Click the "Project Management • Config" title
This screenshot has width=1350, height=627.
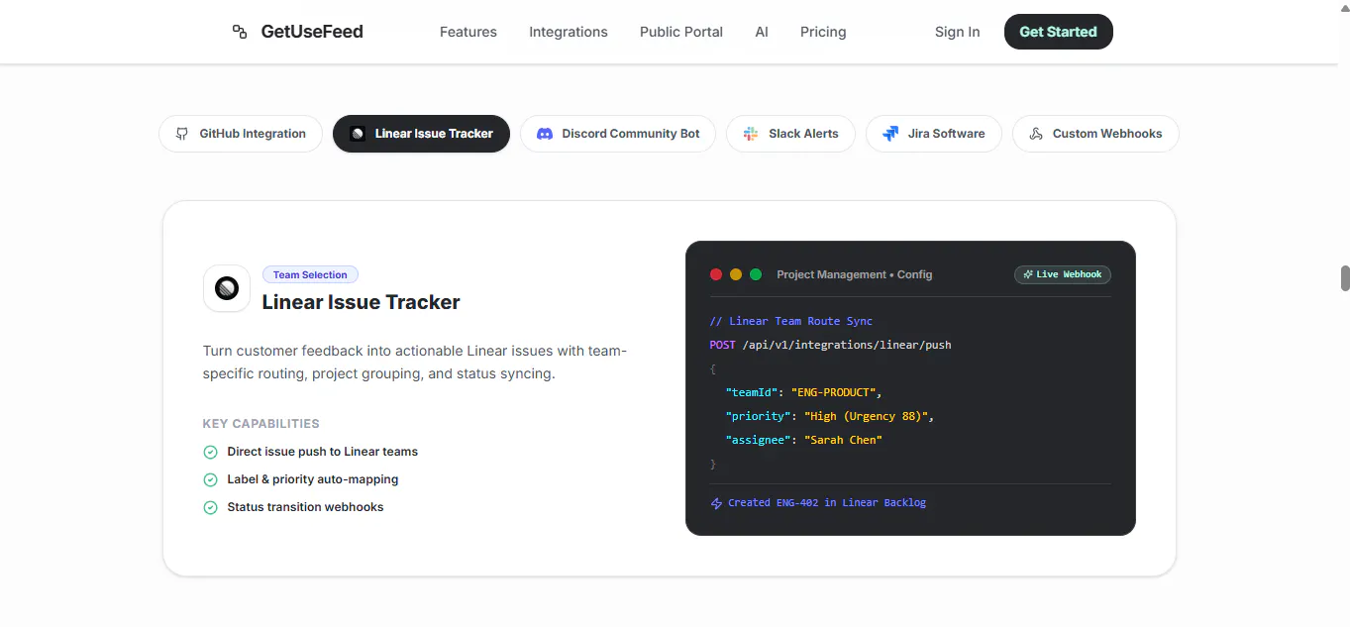855,274
